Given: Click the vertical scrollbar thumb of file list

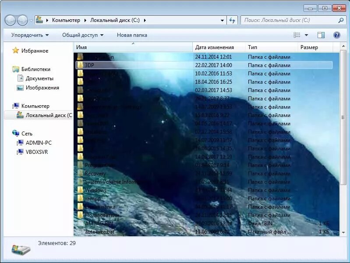Looking at the screenshot, I should point(343,117).
